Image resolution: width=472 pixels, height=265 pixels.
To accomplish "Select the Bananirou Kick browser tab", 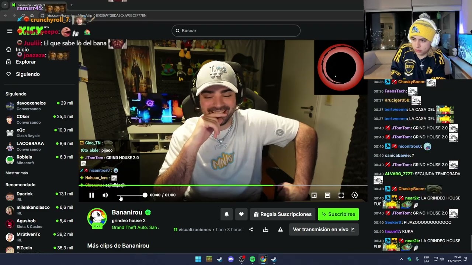I will point(37,5).
